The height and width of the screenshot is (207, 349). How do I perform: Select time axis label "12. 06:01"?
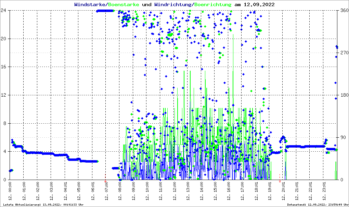pyautogui.click(x=92, y=191)
